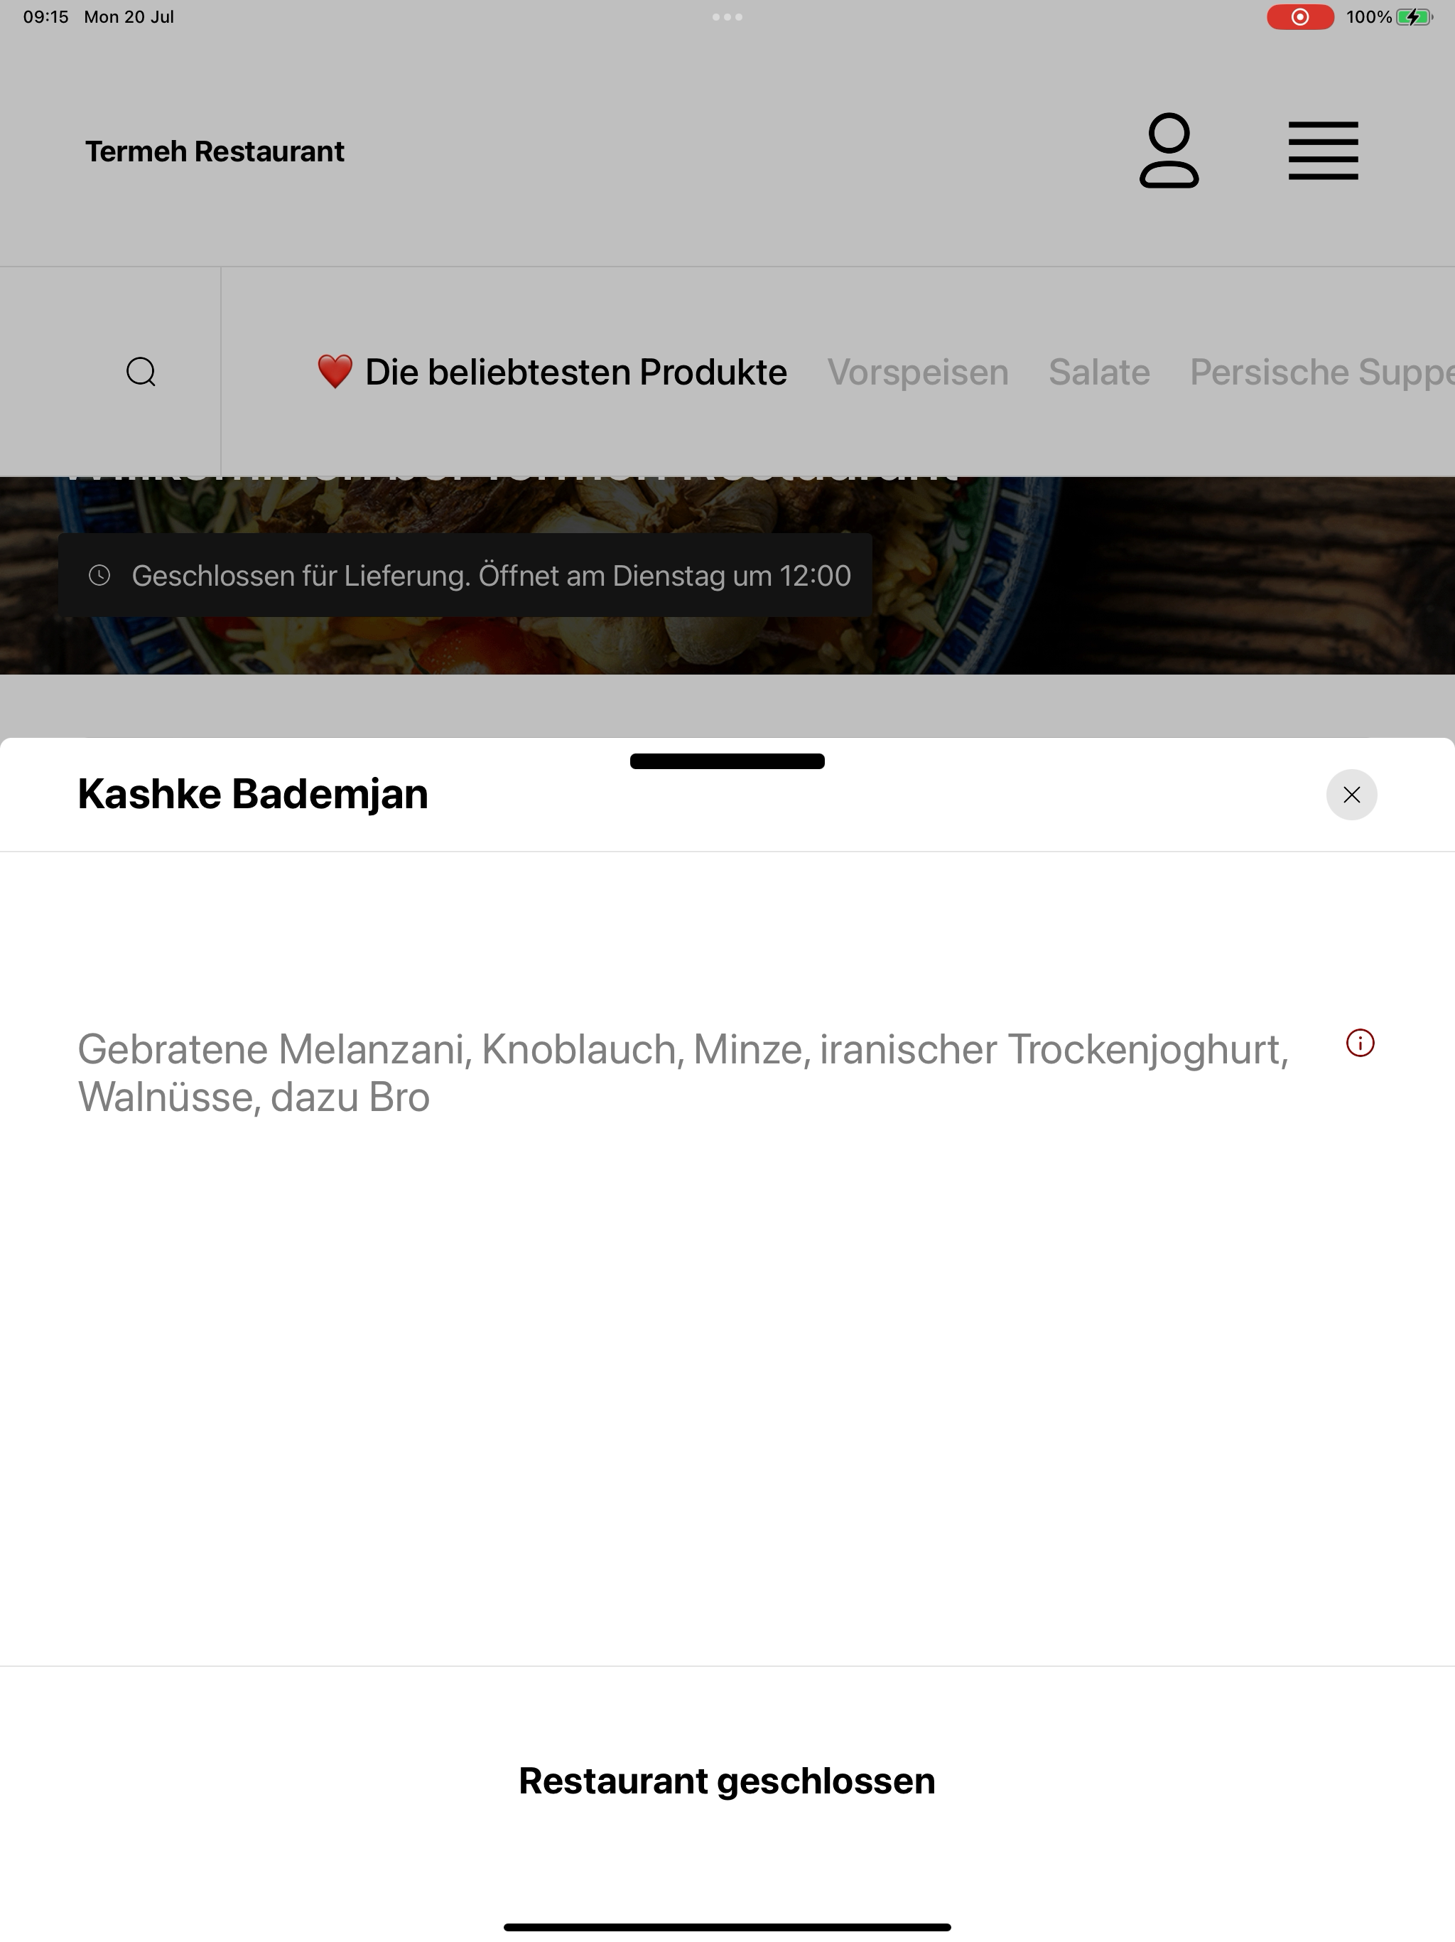1455x1942 pixels.
Task: Tap the Gebratene Melanzani description text
Action: 683,1073
